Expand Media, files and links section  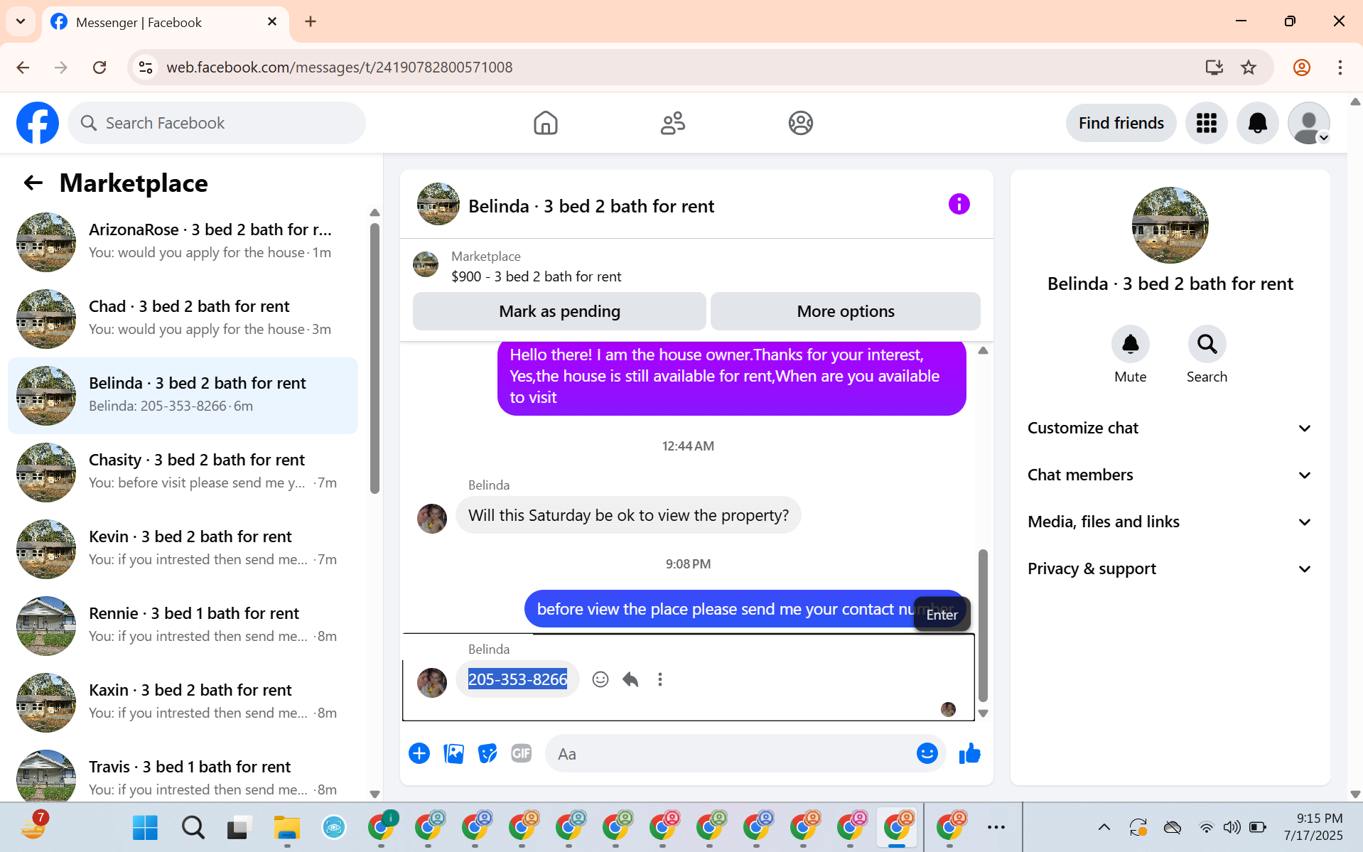pos(1170,522)
